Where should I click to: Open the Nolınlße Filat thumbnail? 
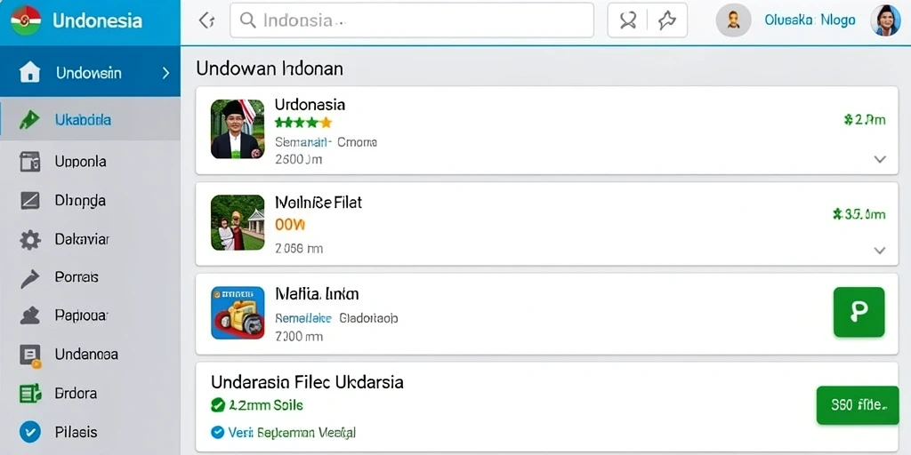click(x=237, y=222)
